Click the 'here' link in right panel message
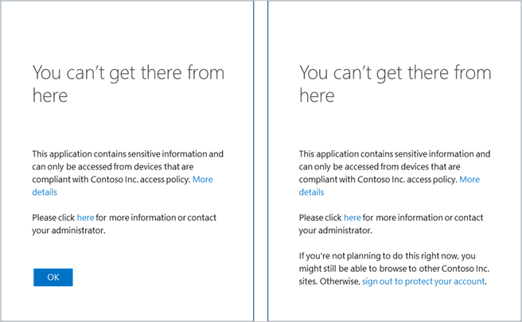The height and width of the screenshot is (322, 522). [x=352, y=218]
